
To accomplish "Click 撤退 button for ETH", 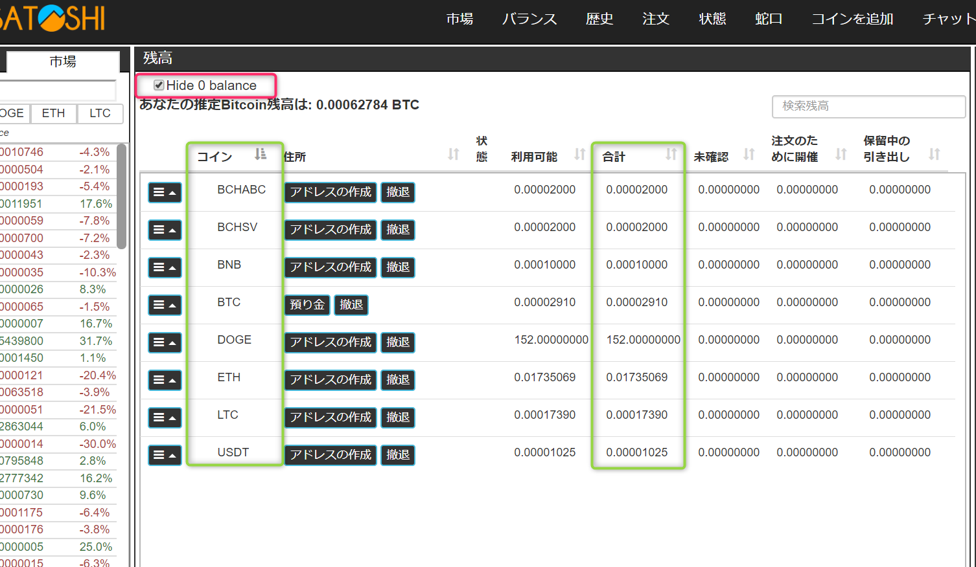I will (x=398, y=380).
